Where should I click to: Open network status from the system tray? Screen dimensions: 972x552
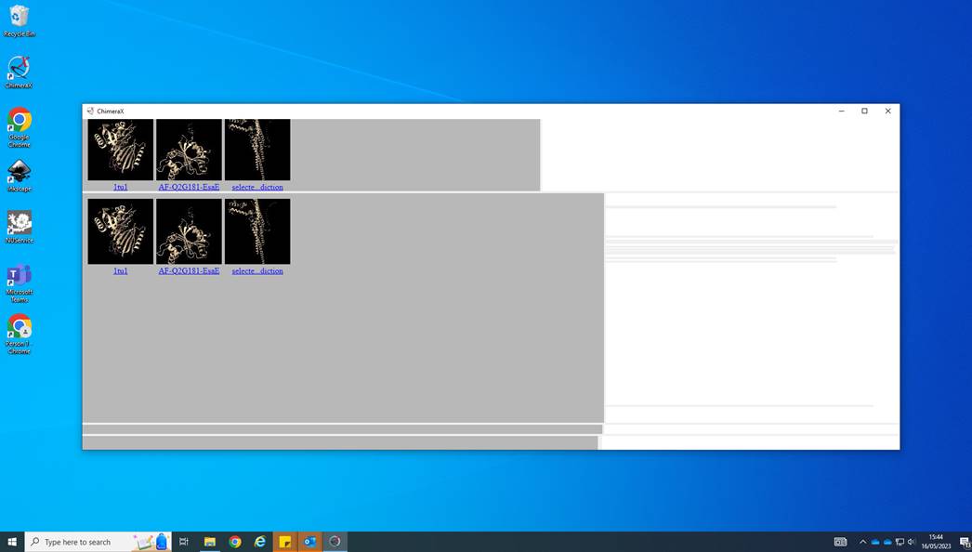(x=898, y=541)
